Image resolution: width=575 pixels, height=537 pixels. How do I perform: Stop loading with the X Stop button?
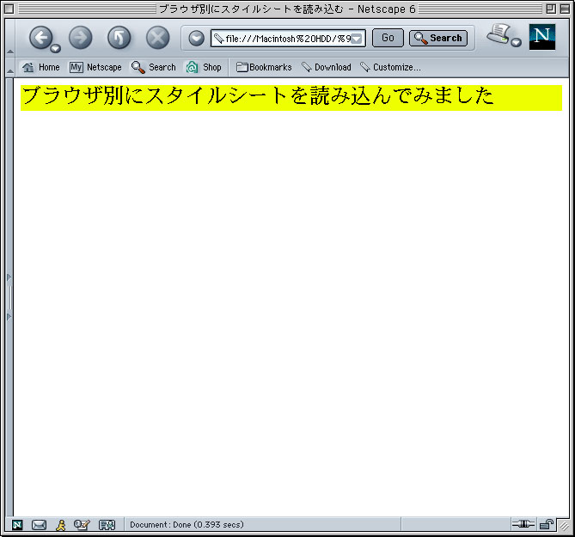pyautogui.click(x=157, y=38)
